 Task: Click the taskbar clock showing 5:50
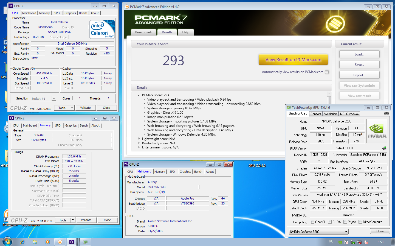click(380, 242)
